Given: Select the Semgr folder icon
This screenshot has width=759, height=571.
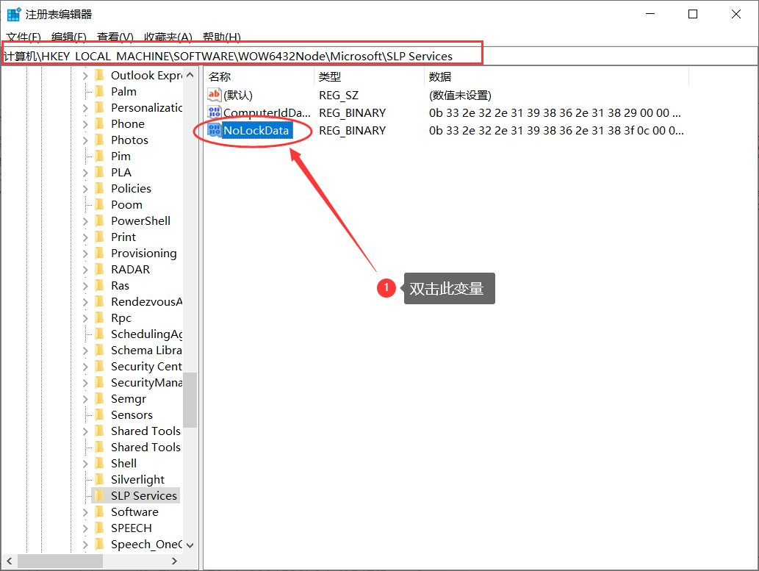Looking at the screenshot, I should tap(99, 398).
